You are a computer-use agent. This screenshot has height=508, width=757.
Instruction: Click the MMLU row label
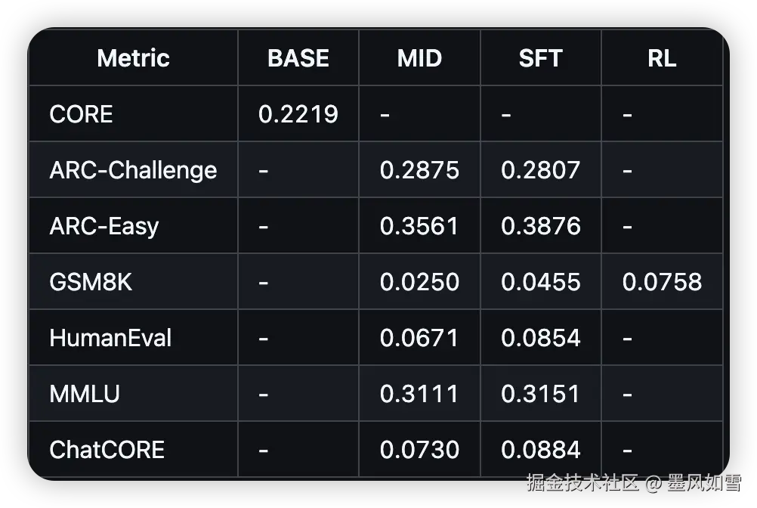pos(85,394)
